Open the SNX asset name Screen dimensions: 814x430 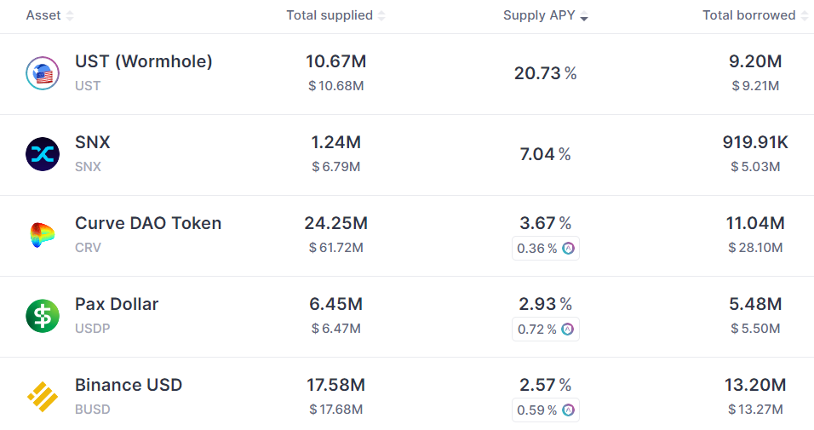(x=93, y=142)
